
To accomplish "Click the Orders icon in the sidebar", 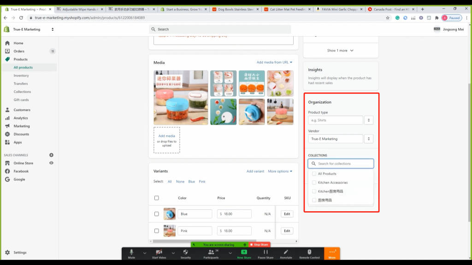I will tap(7, 51).
